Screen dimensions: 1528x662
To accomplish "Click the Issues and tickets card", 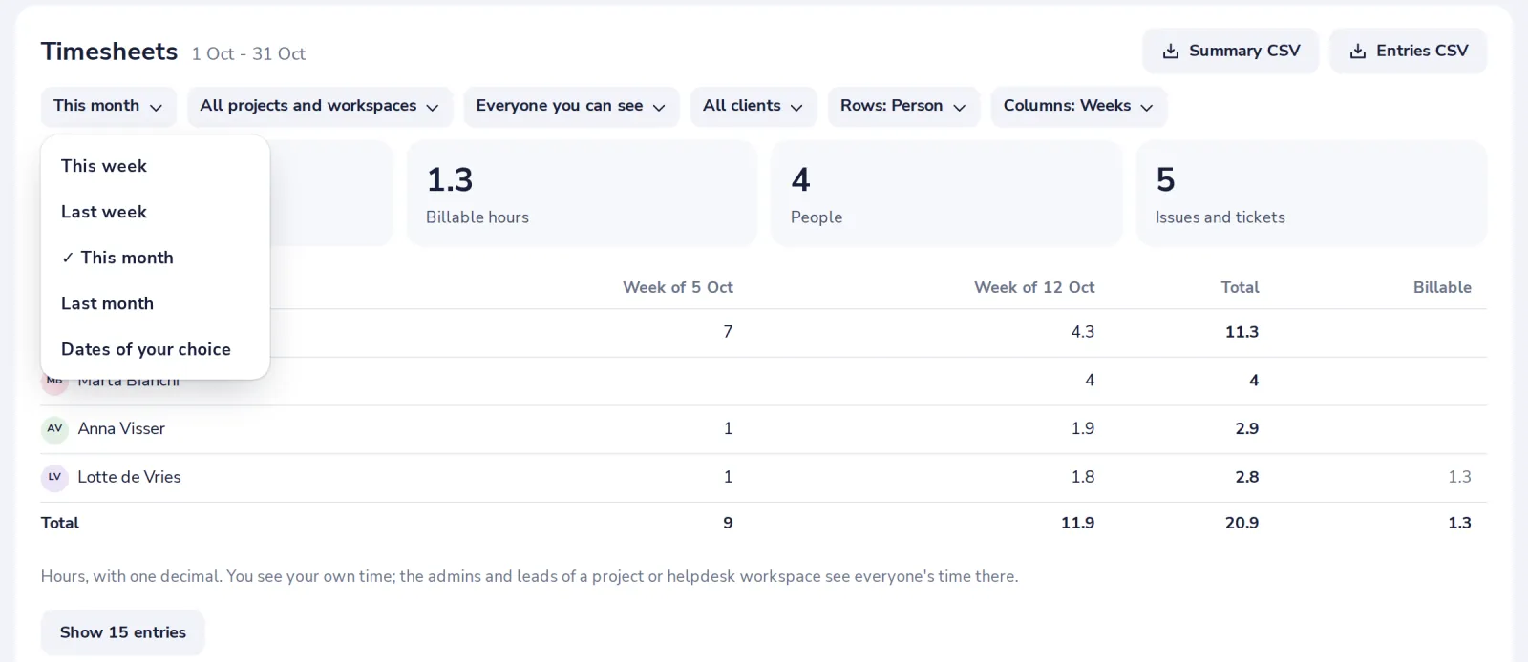I will pyautogui.click(x=1311, y=194).
